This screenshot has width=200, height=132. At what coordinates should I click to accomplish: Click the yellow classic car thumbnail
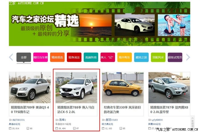coord(123,88)
